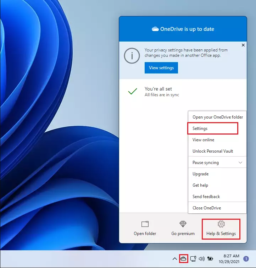Click the View settings button
Screen dimensions: 256x268
pyautogui.click(x=161, y=68)
